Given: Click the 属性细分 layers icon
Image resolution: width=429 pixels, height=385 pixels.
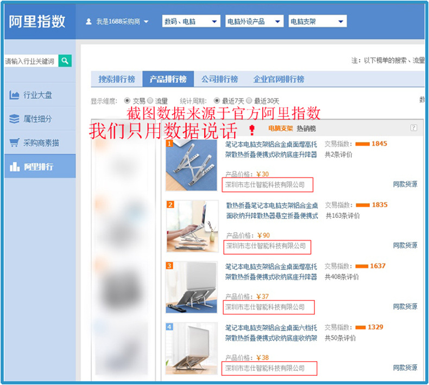Looking at the screenshot, I should 14,119.
